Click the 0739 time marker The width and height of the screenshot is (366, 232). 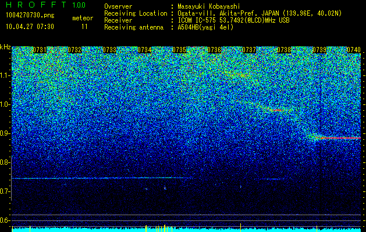pos(319,50)
